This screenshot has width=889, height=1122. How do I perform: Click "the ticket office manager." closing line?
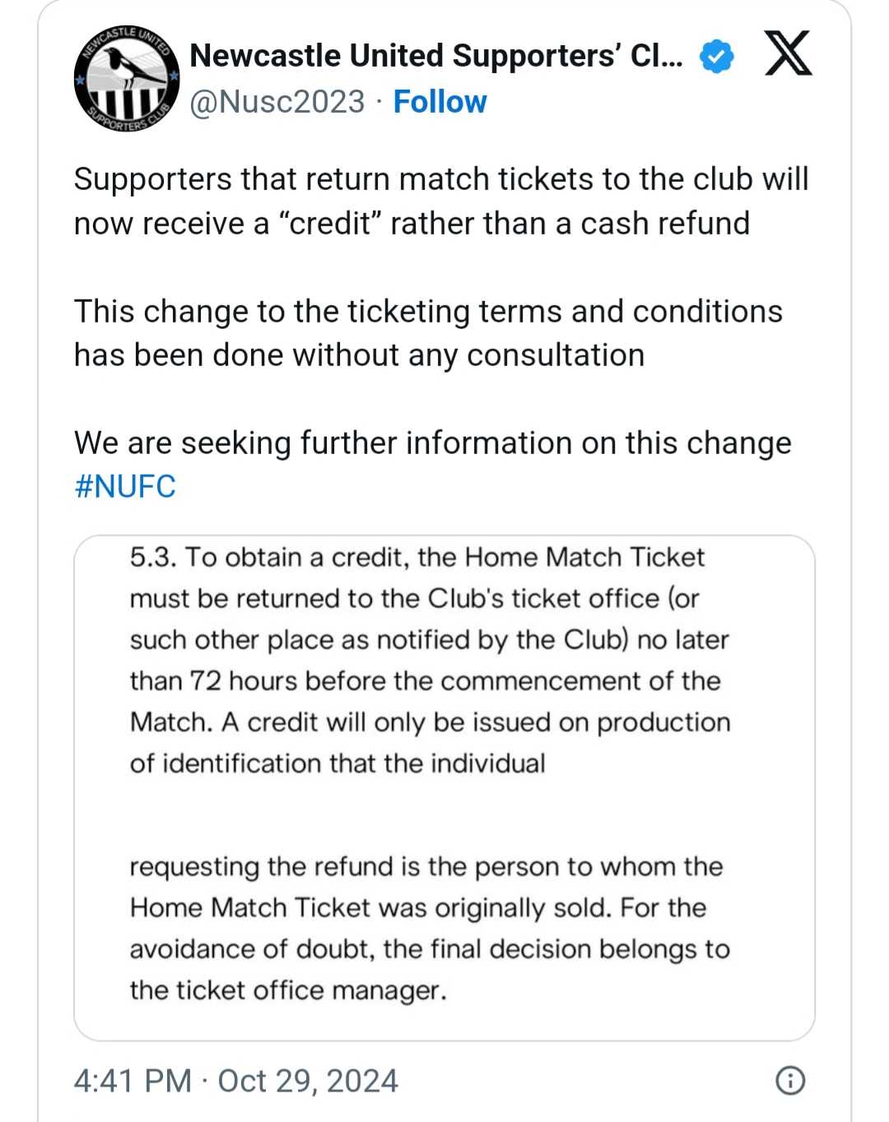(288, 990)
